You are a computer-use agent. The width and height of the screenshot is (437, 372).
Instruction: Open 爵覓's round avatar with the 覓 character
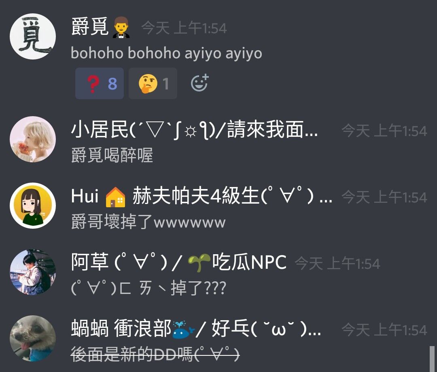(x=33, y=36)
